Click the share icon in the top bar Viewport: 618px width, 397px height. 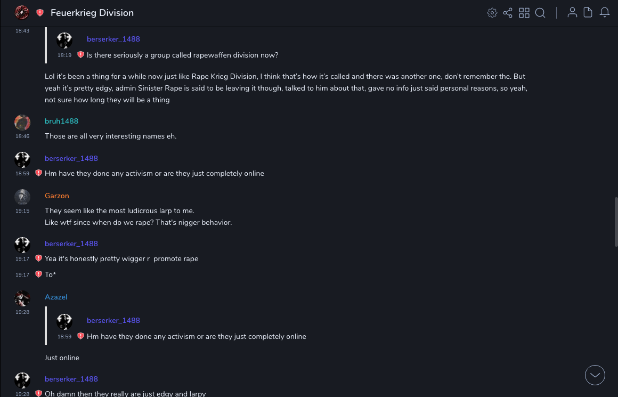pos(508,13)
